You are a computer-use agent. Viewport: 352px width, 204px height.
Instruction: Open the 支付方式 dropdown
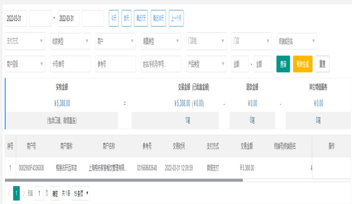pos(25,41)
